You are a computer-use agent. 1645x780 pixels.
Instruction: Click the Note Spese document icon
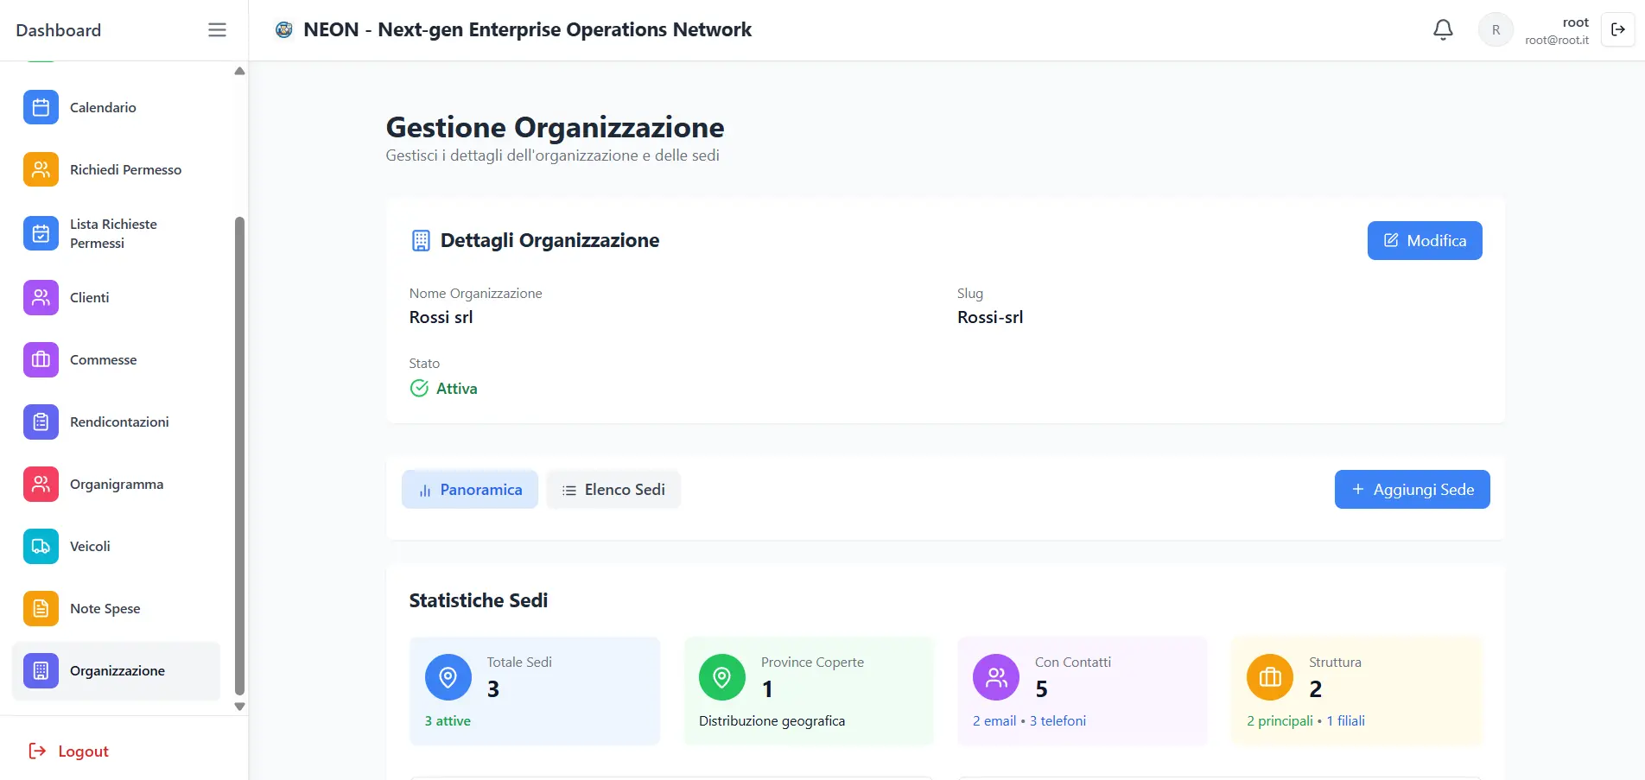coord(40,608)
